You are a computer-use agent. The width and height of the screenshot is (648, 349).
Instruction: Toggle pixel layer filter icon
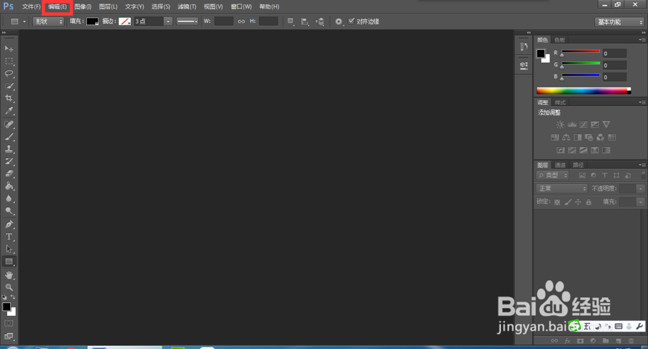pyautogui.click(x=582, y=175)
